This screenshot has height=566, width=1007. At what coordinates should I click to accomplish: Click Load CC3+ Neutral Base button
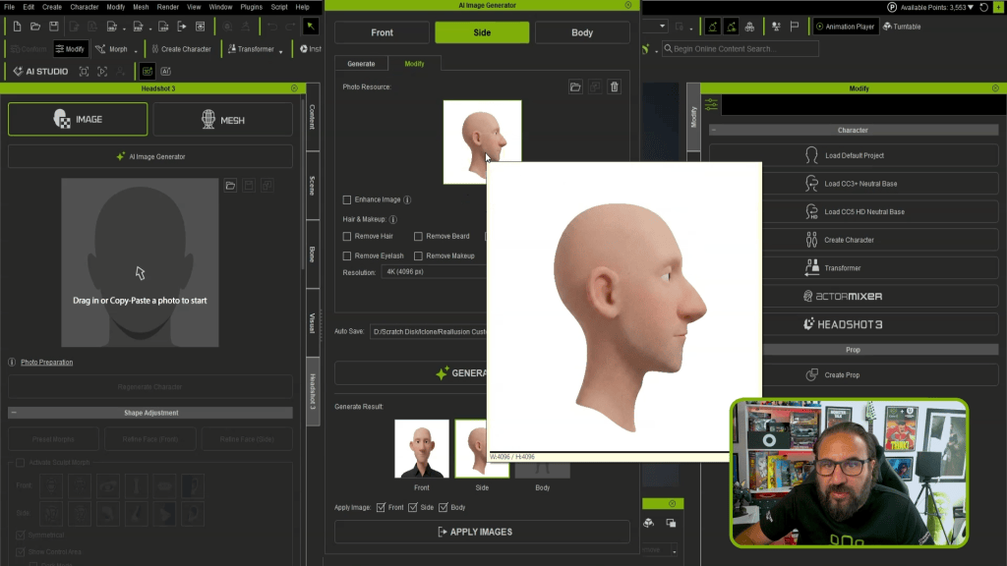854,184
